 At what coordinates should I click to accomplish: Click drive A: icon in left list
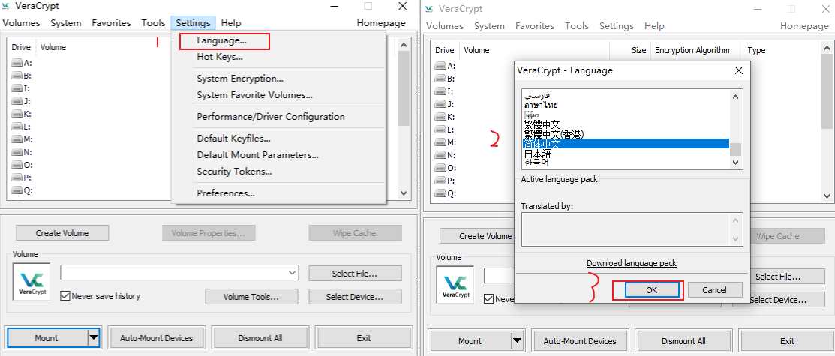coord(17,63)
